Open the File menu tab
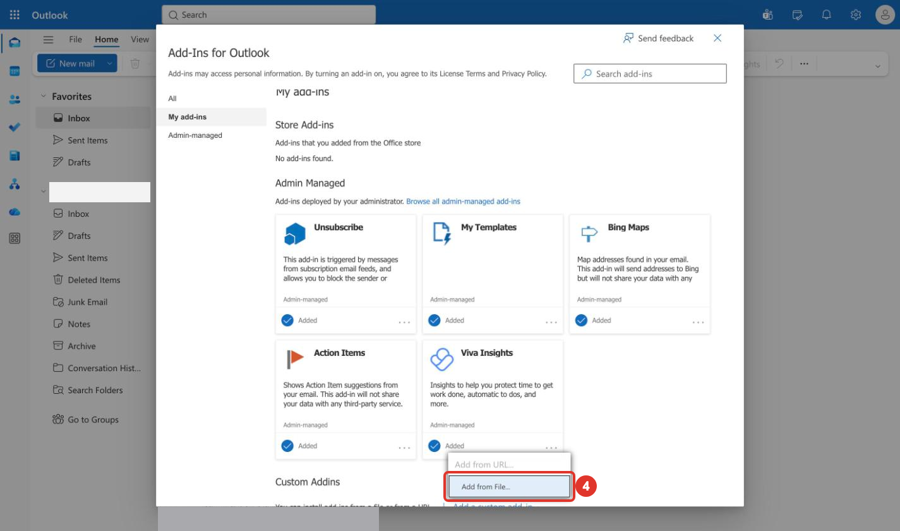This screenshot has height=531, width=900. [75, 39]
